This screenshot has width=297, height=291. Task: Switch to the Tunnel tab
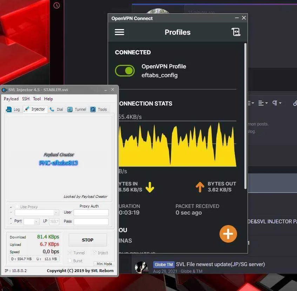(x=77, y=109)
